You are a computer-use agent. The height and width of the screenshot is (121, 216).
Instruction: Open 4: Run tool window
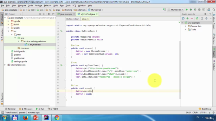(x=40, y=109)
